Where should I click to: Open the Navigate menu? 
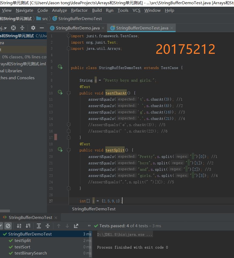24,10
